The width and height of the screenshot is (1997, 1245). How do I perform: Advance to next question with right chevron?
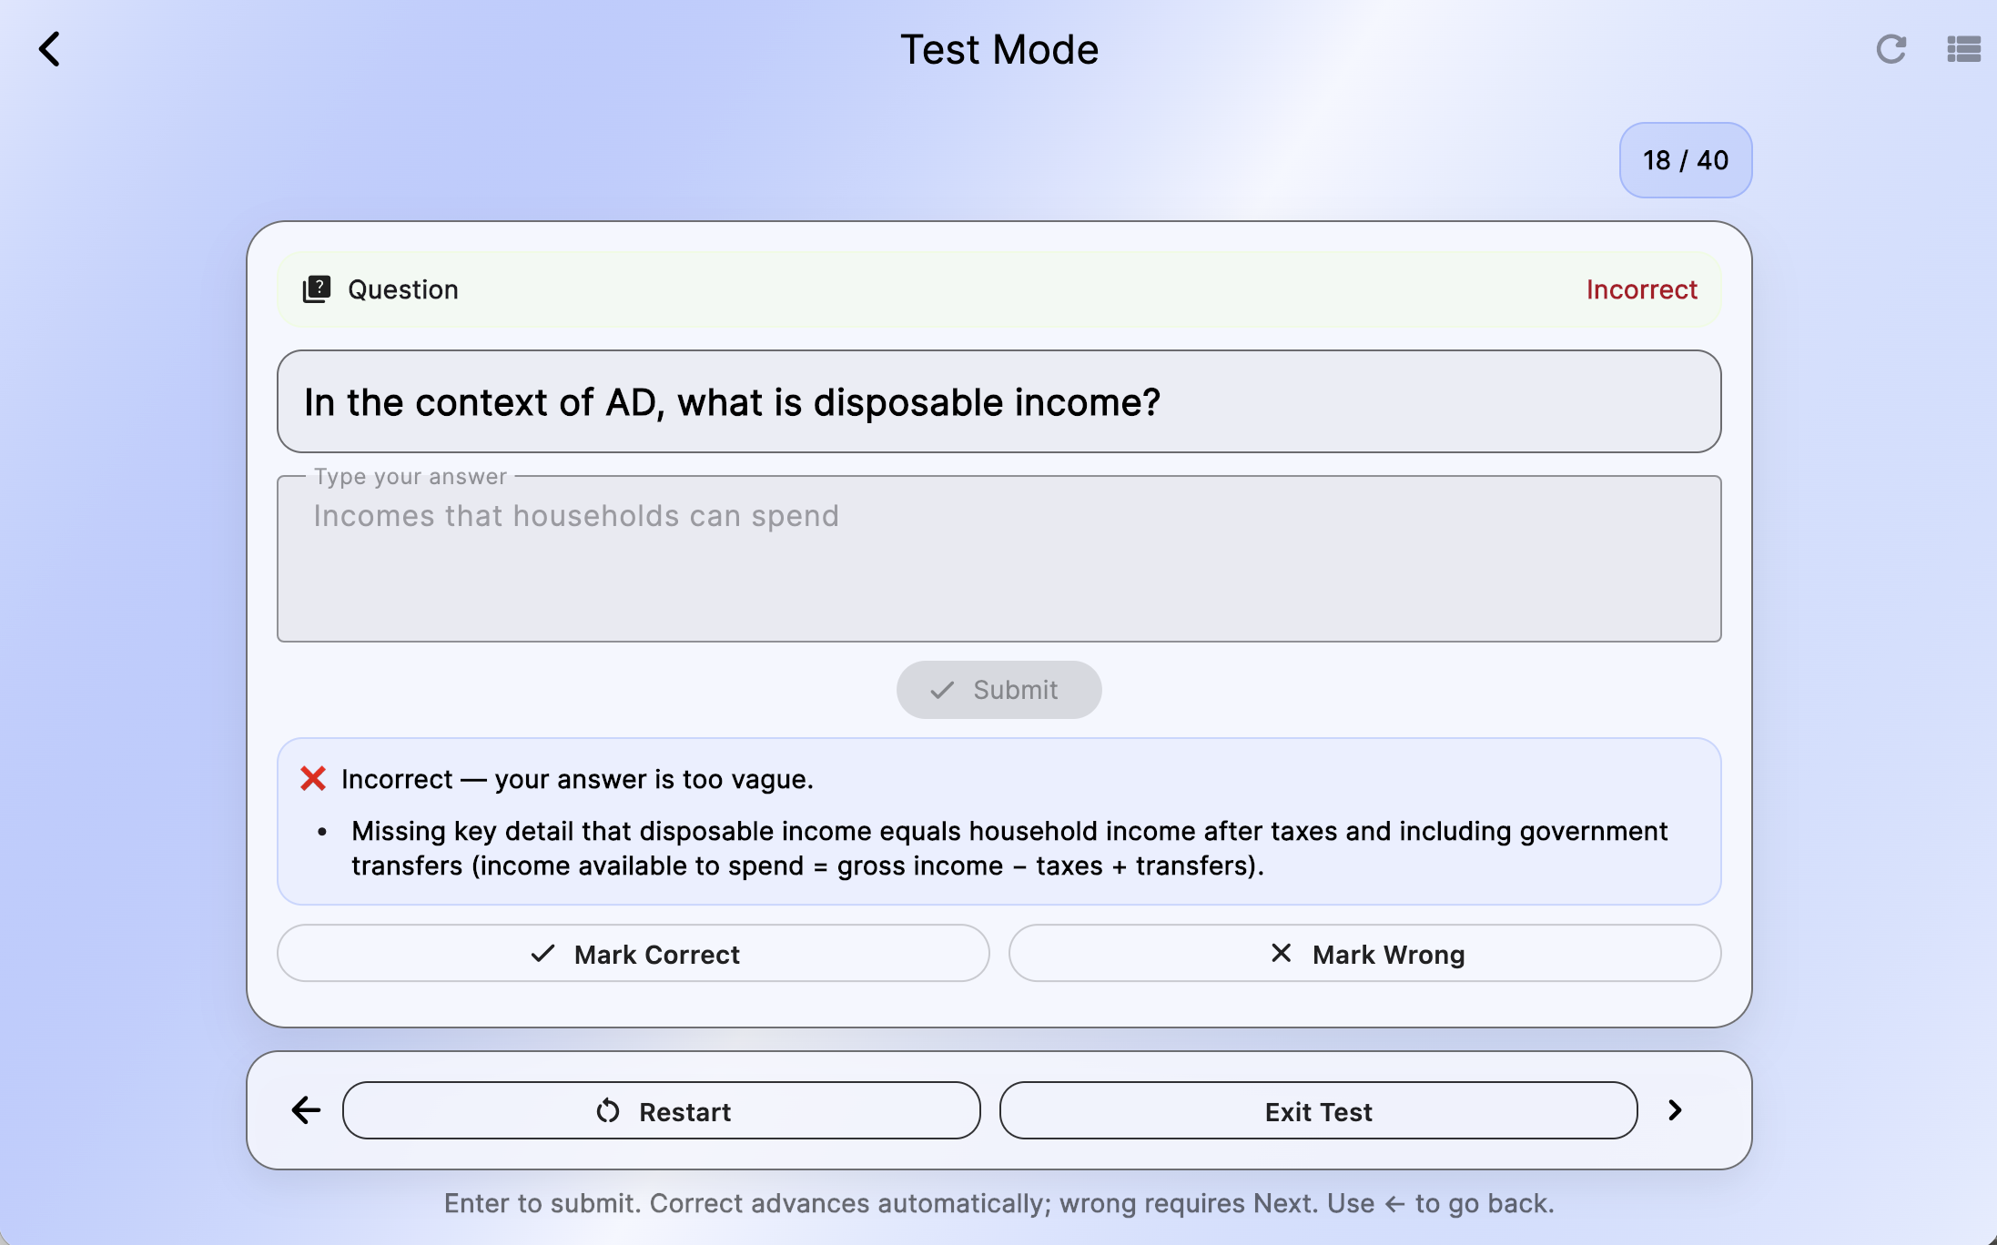[1675, 1110]
